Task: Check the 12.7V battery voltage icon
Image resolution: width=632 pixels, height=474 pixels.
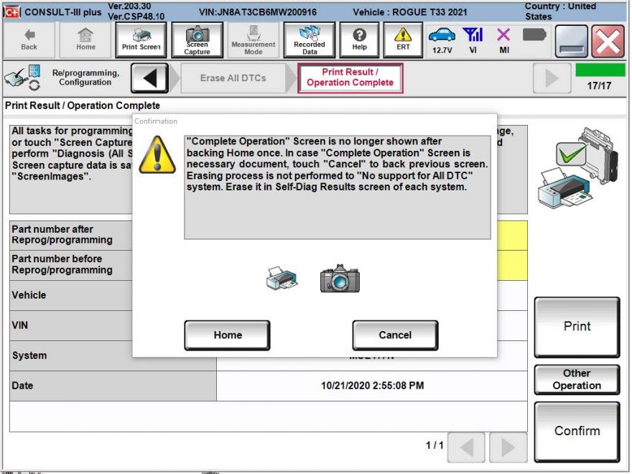Action: [x=444, y=39]
